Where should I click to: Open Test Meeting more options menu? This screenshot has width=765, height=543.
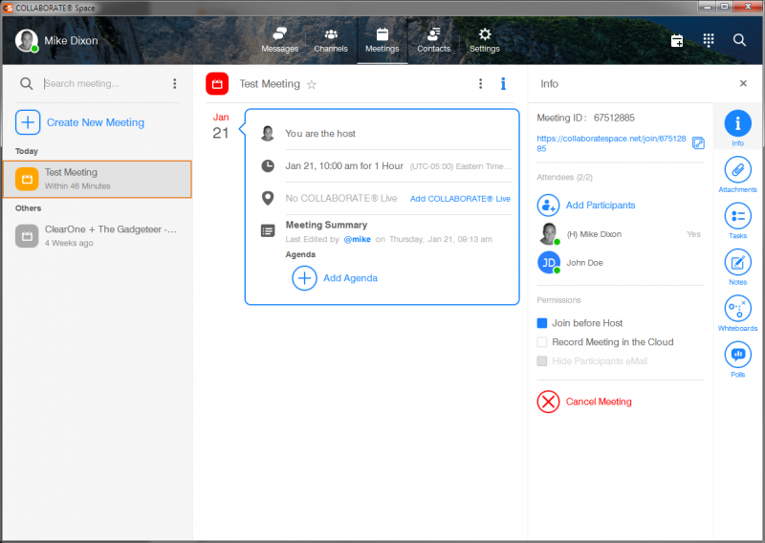tap(481, 84)
